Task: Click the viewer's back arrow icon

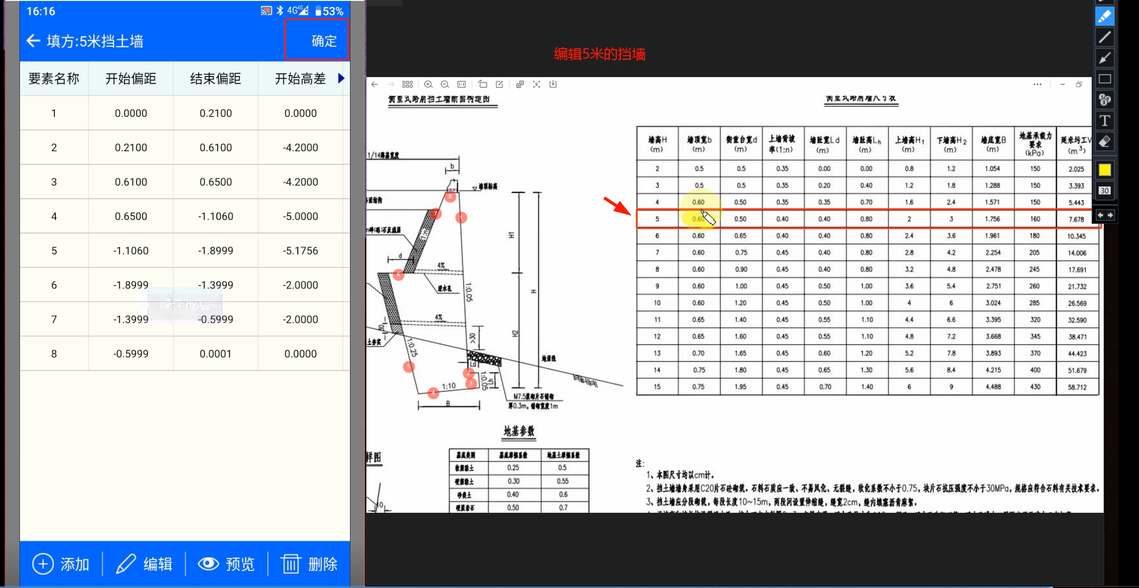Action: (x=375, y=84)
